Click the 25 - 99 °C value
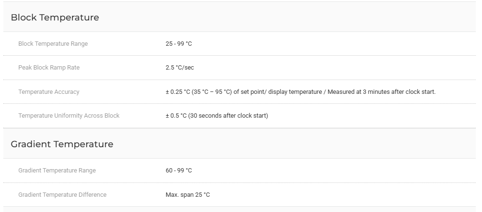The width and height of the screenshot is (482, 212). (x=179, y=44)
